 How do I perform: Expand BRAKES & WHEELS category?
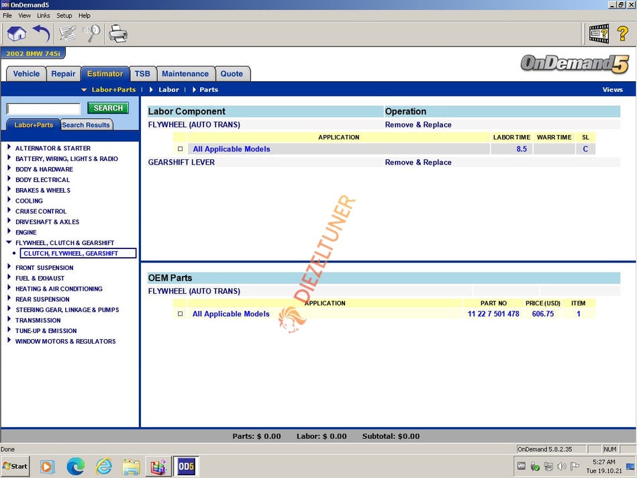(9, 189)
